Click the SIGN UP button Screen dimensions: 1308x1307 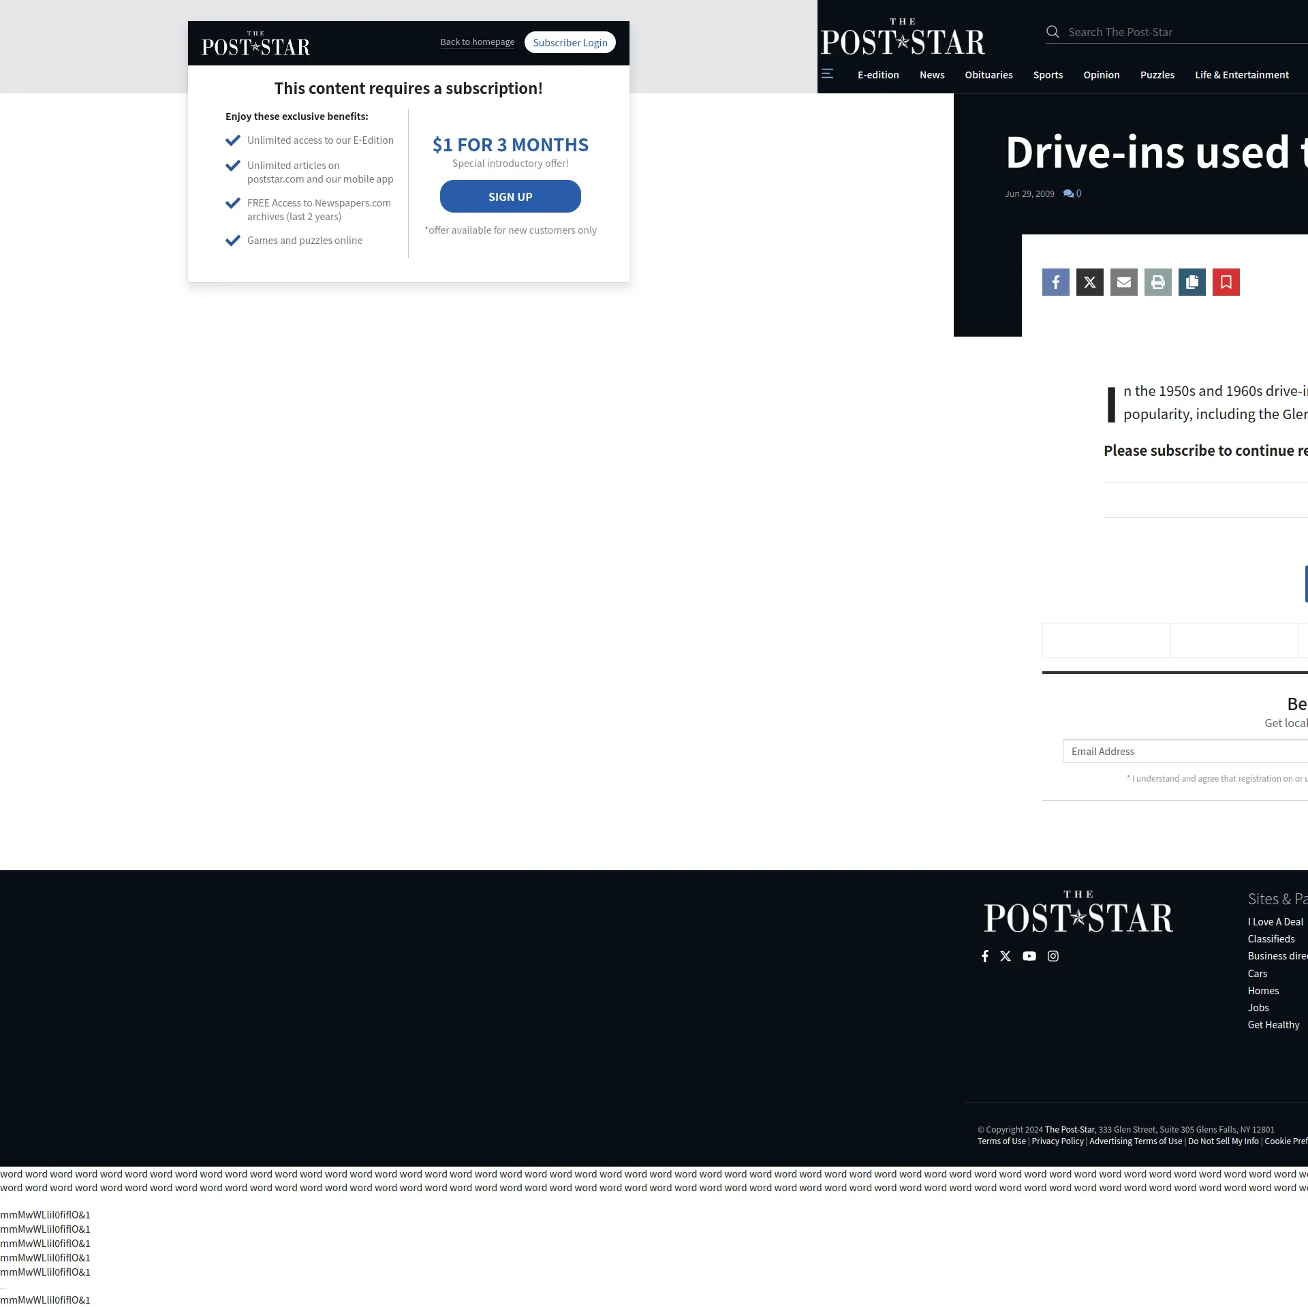pyautogui.click(x=510, y=196)
